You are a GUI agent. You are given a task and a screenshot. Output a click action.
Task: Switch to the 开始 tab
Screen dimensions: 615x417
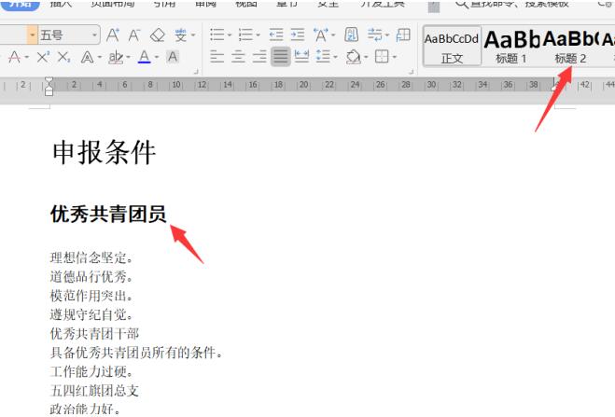click(x=20, y=4)
